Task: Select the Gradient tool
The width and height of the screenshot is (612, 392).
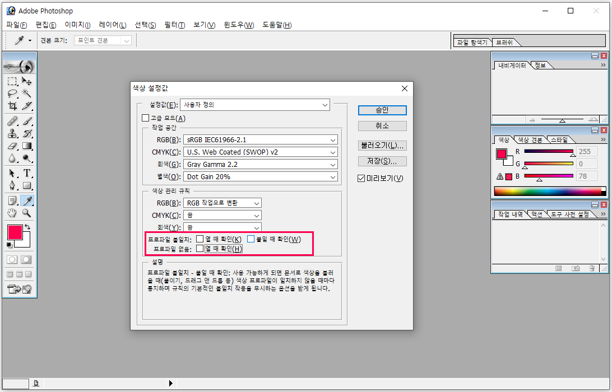Action: (26, 146)
